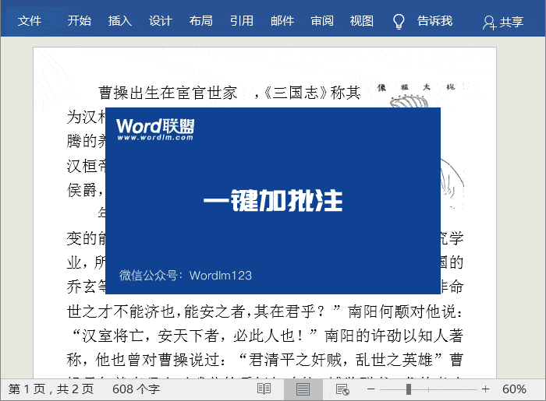Click the line 曹操出生在宦官世家

[168, 93]
